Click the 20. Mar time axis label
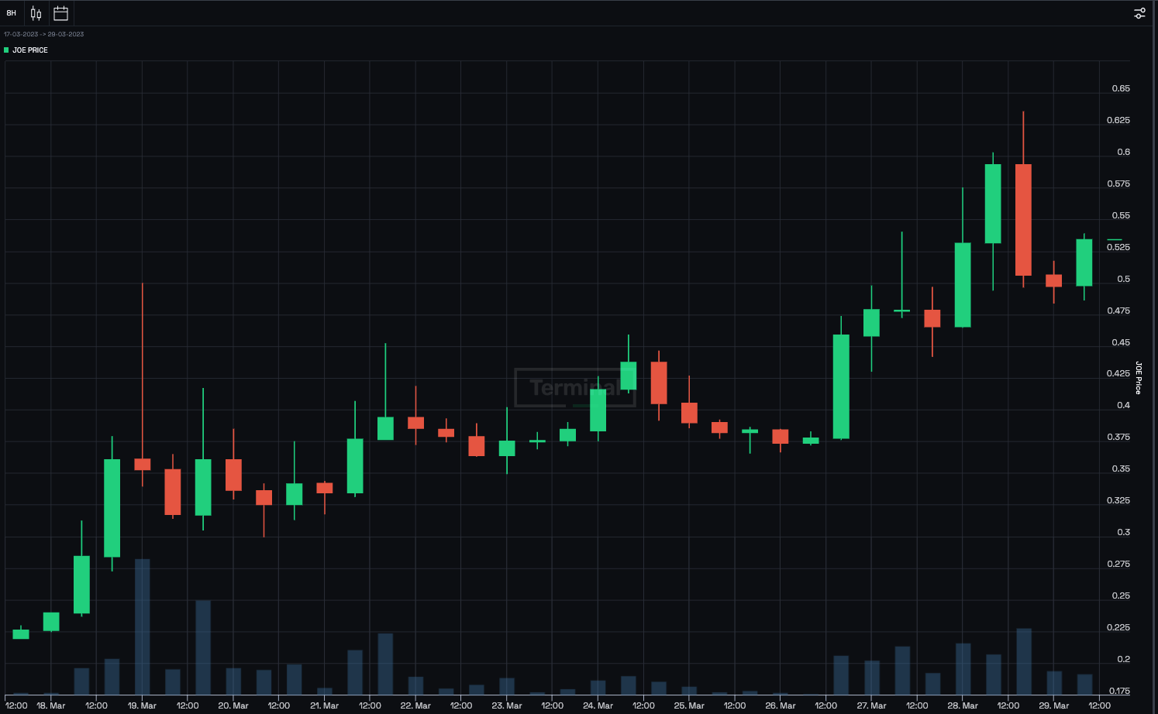The image size is (1158, 714). point(233,705)
